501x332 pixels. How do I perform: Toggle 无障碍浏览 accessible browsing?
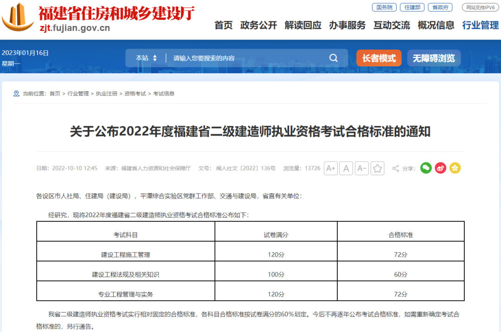pyautogui.click(x=434, y=58)
